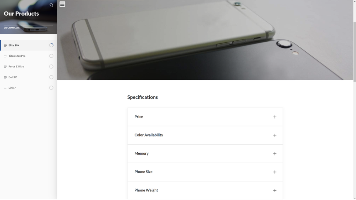The width and height of the screenshot is (356, 200).
Task: Select the Link 7 lesson item
Action: [29, 88]
